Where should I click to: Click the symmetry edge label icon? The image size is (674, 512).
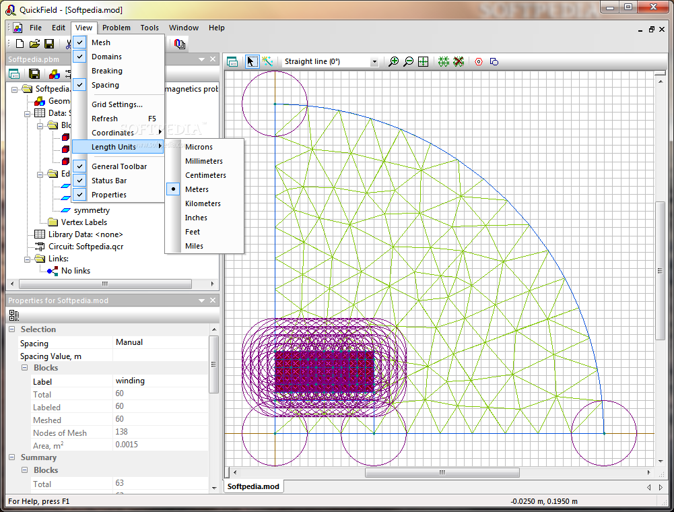tap(65, 210)
